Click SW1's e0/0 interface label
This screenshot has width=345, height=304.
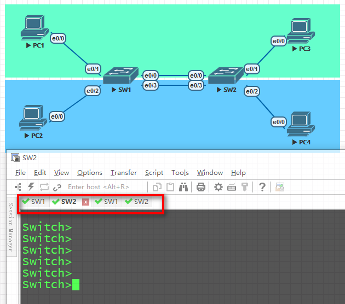[151, 75]
